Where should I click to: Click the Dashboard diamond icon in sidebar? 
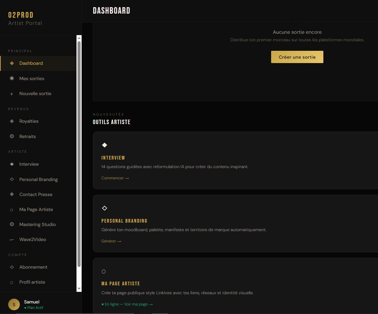click(12, 63)
